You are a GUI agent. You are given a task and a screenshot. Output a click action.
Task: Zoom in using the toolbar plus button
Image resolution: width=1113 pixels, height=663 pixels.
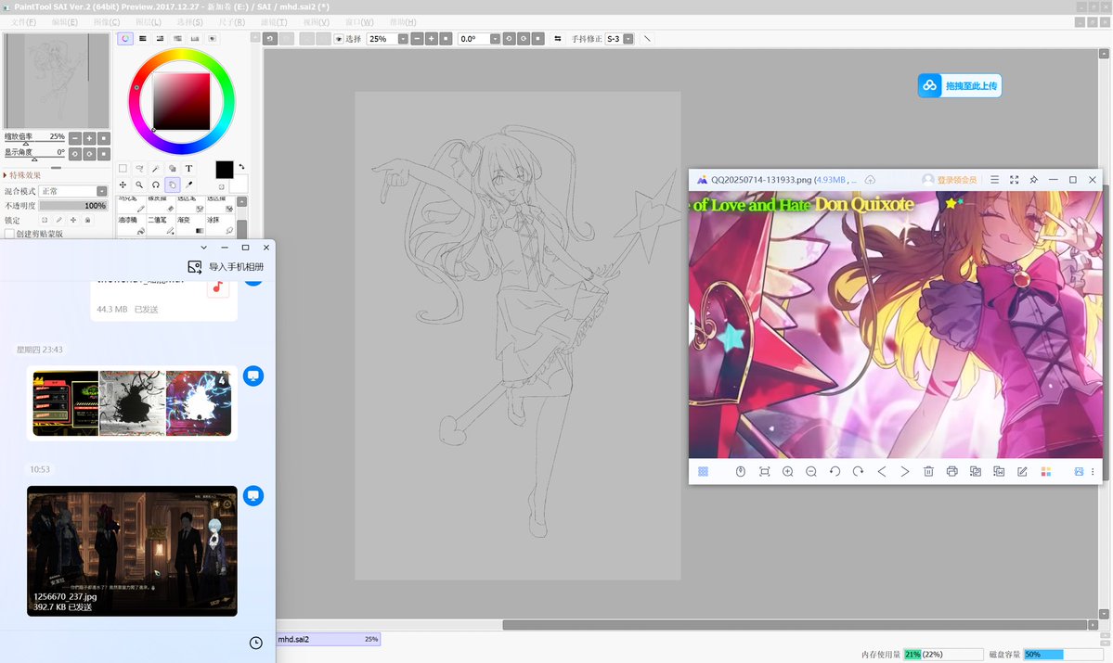pyautogui.click(x=432, y=39)
